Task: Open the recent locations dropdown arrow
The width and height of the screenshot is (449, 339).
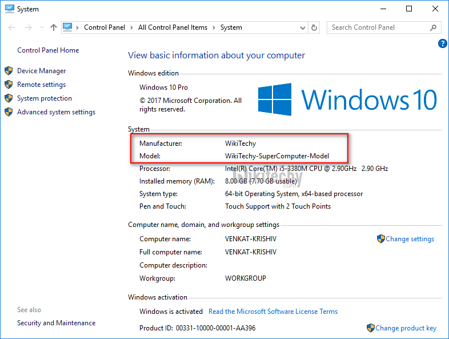Action: (x=41, y=27)
